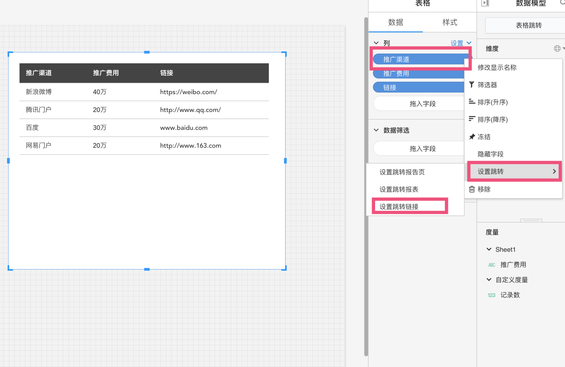Collapse the 数据筛选 section
This screenshot has width=565, height=367.
(376, 130)
